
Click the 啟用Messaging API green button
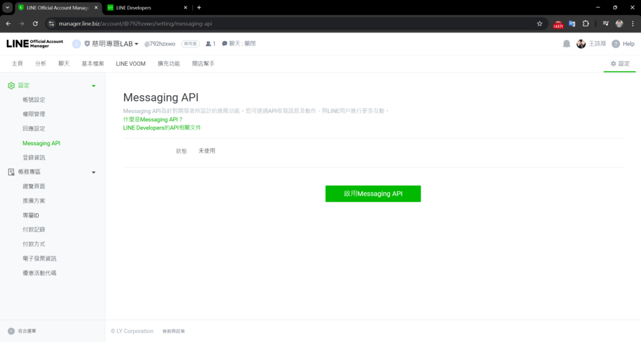click(x=373, y=193)
